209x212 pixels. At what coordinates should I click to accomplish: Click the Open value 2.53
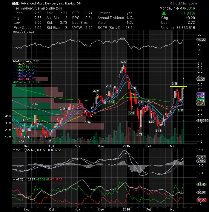coord(38,13)
